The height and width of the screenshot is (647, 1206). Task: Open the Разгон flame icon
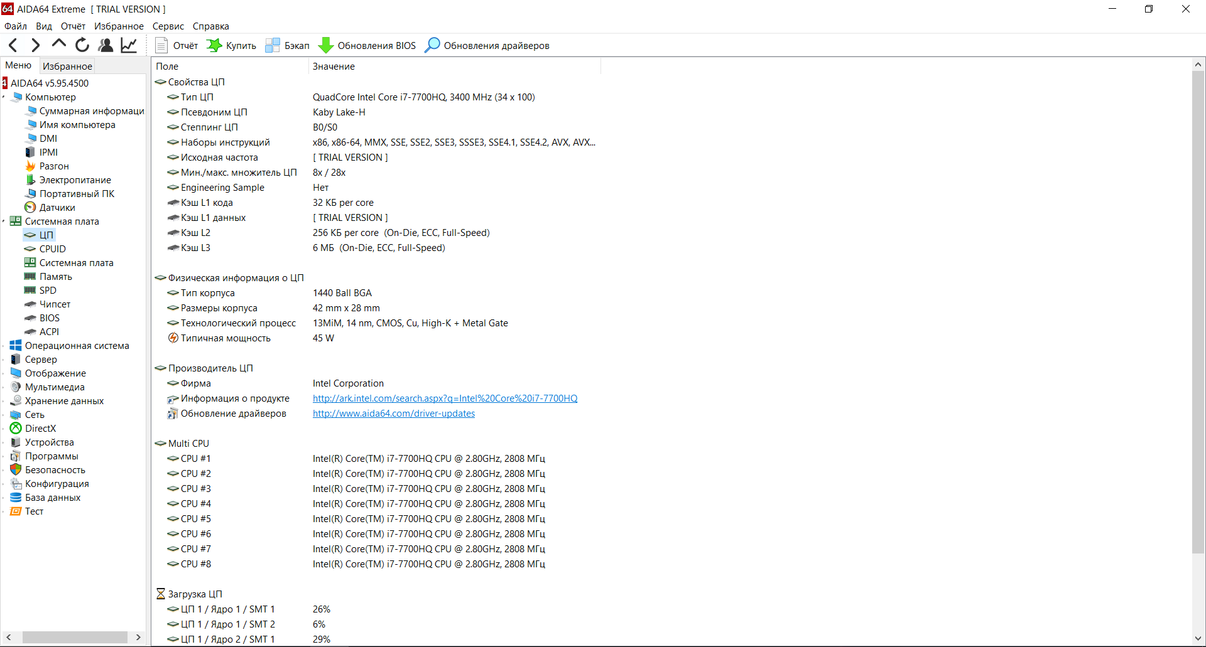click(30, 166)
